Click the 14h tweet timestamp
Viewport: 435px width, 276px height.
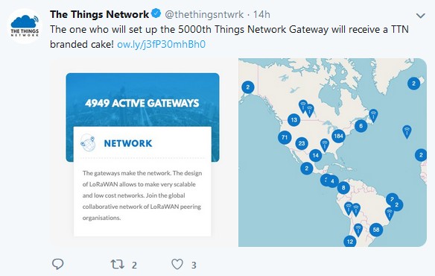pos(261,14)
